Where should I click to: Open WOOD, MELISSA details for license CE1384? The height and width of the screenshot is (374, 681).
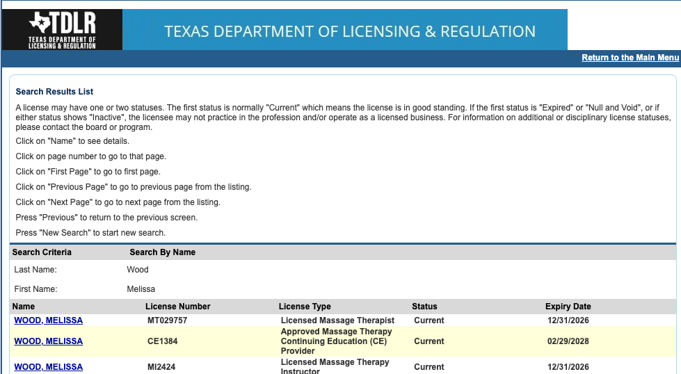48,341
